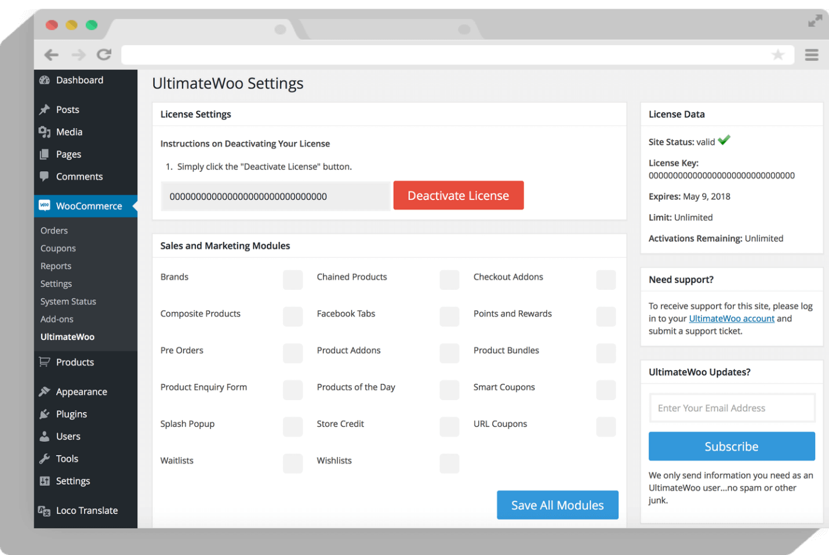Toggle the Composite Products checkbox
The image size is (829, 555).
click(293, 317)
